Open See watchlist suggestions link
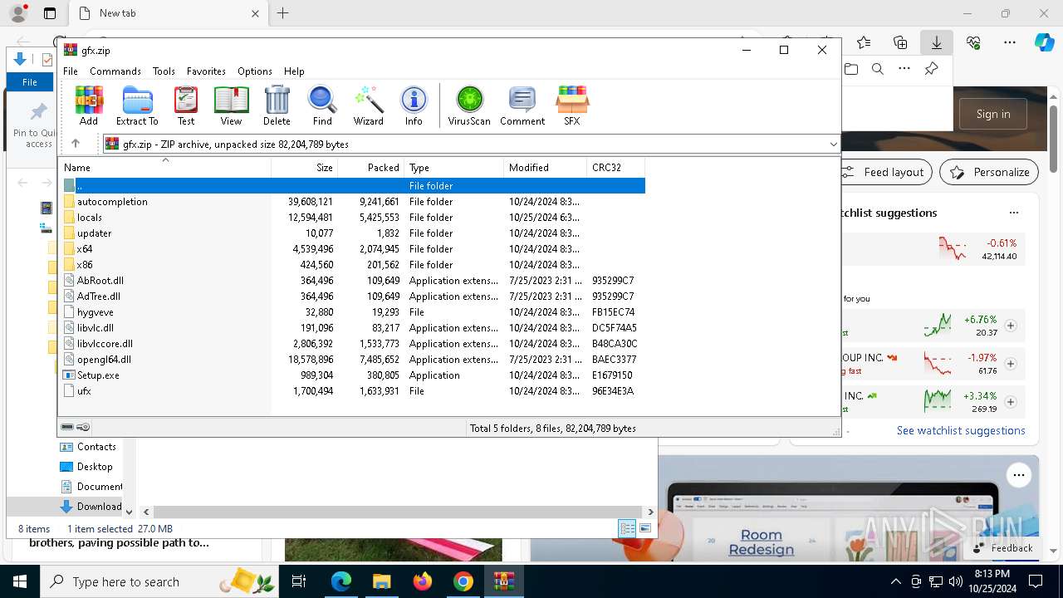 pyautogui.click(x=961, y=431)
